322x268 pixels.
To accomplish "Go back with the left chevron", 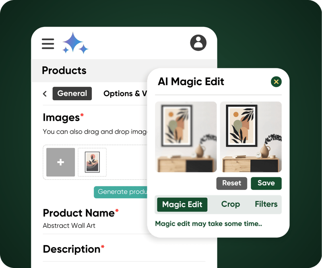I will (45, 94).
